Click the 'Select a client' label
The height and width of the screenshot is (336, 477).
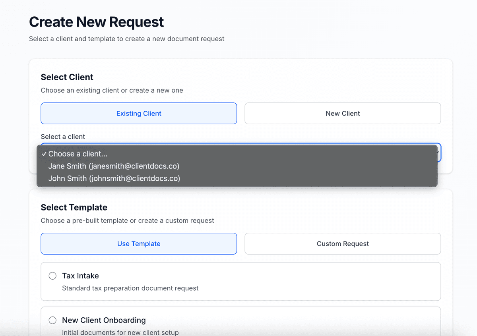coord(63,136)
